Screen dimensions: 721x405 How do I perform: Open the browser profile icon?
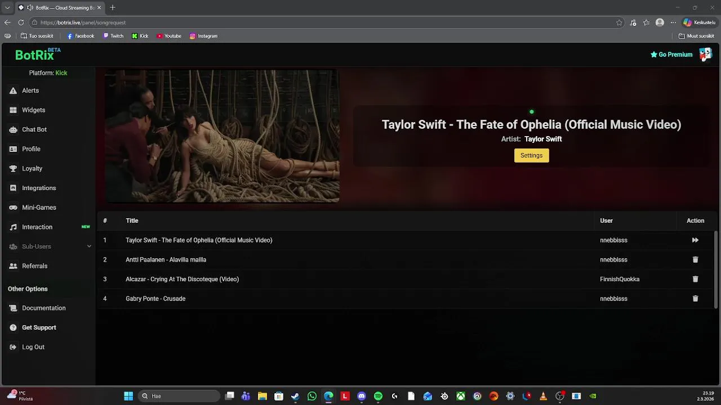click(x=660, y=22)
